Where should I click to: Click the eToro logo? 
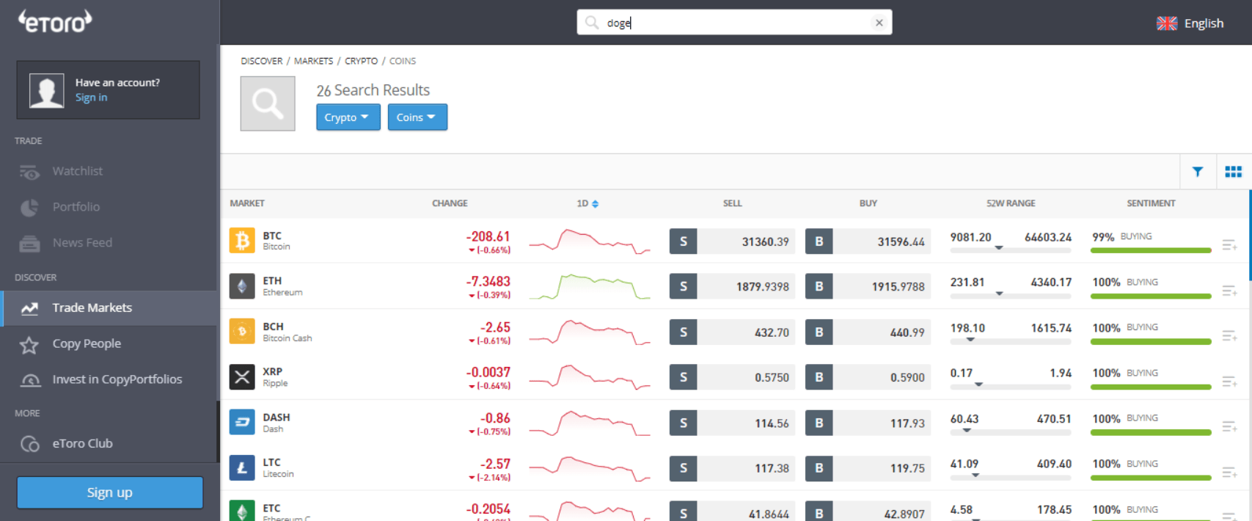pyautogui.click(x=55, y=21)
